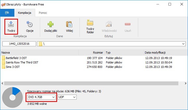The height and width of the screenshot is (110, 188).
Task: Click the Twórz compilation icon
Action: pos(11,24)
